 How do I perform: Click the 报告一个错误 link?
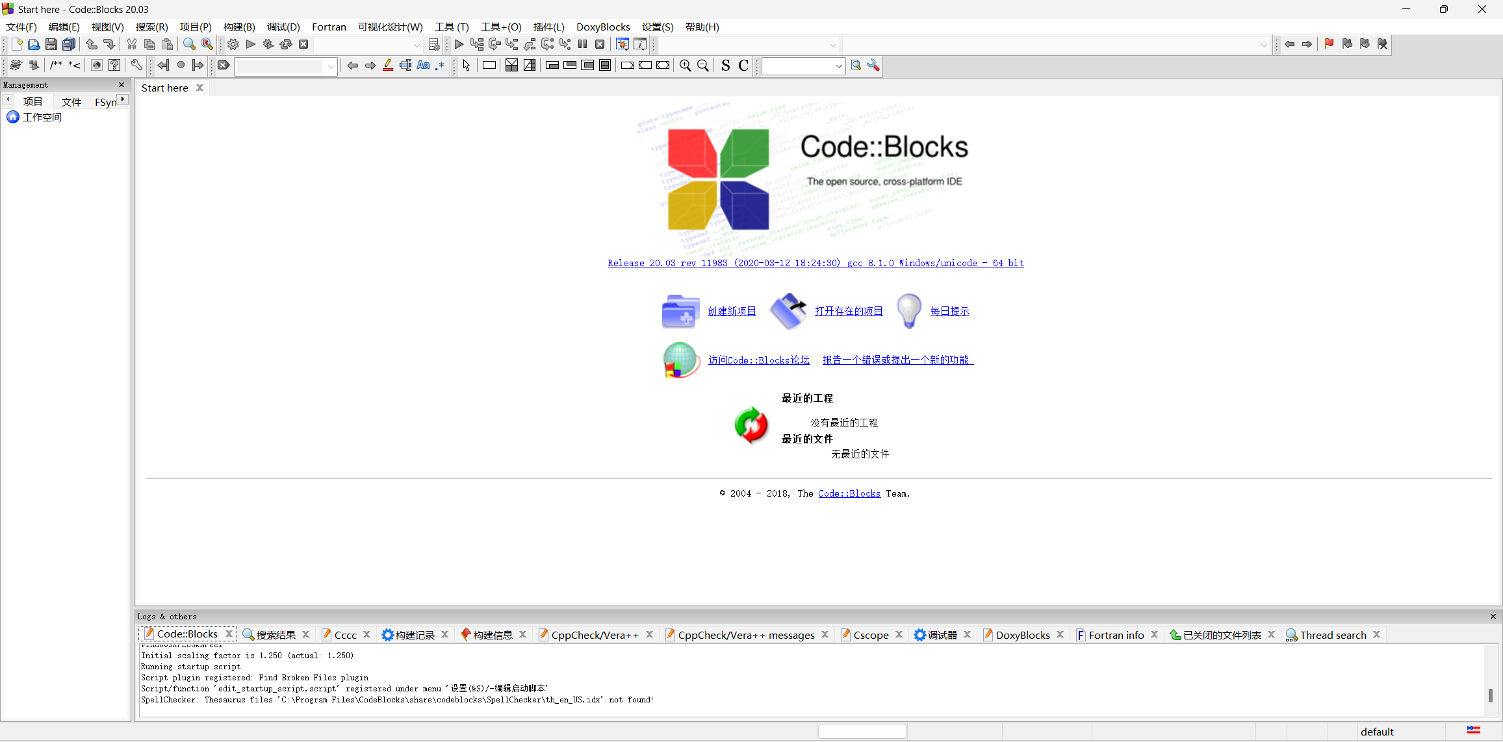(x=898, y=360)
